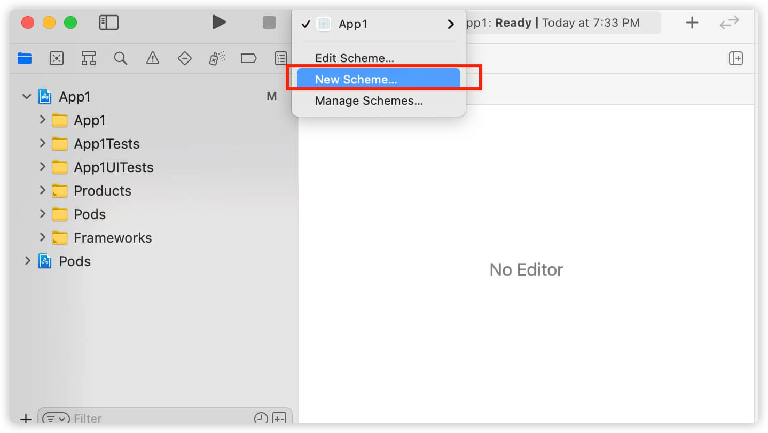
Task: Open the Issue navigator warning icon
Action: click(x=153, y=58)
